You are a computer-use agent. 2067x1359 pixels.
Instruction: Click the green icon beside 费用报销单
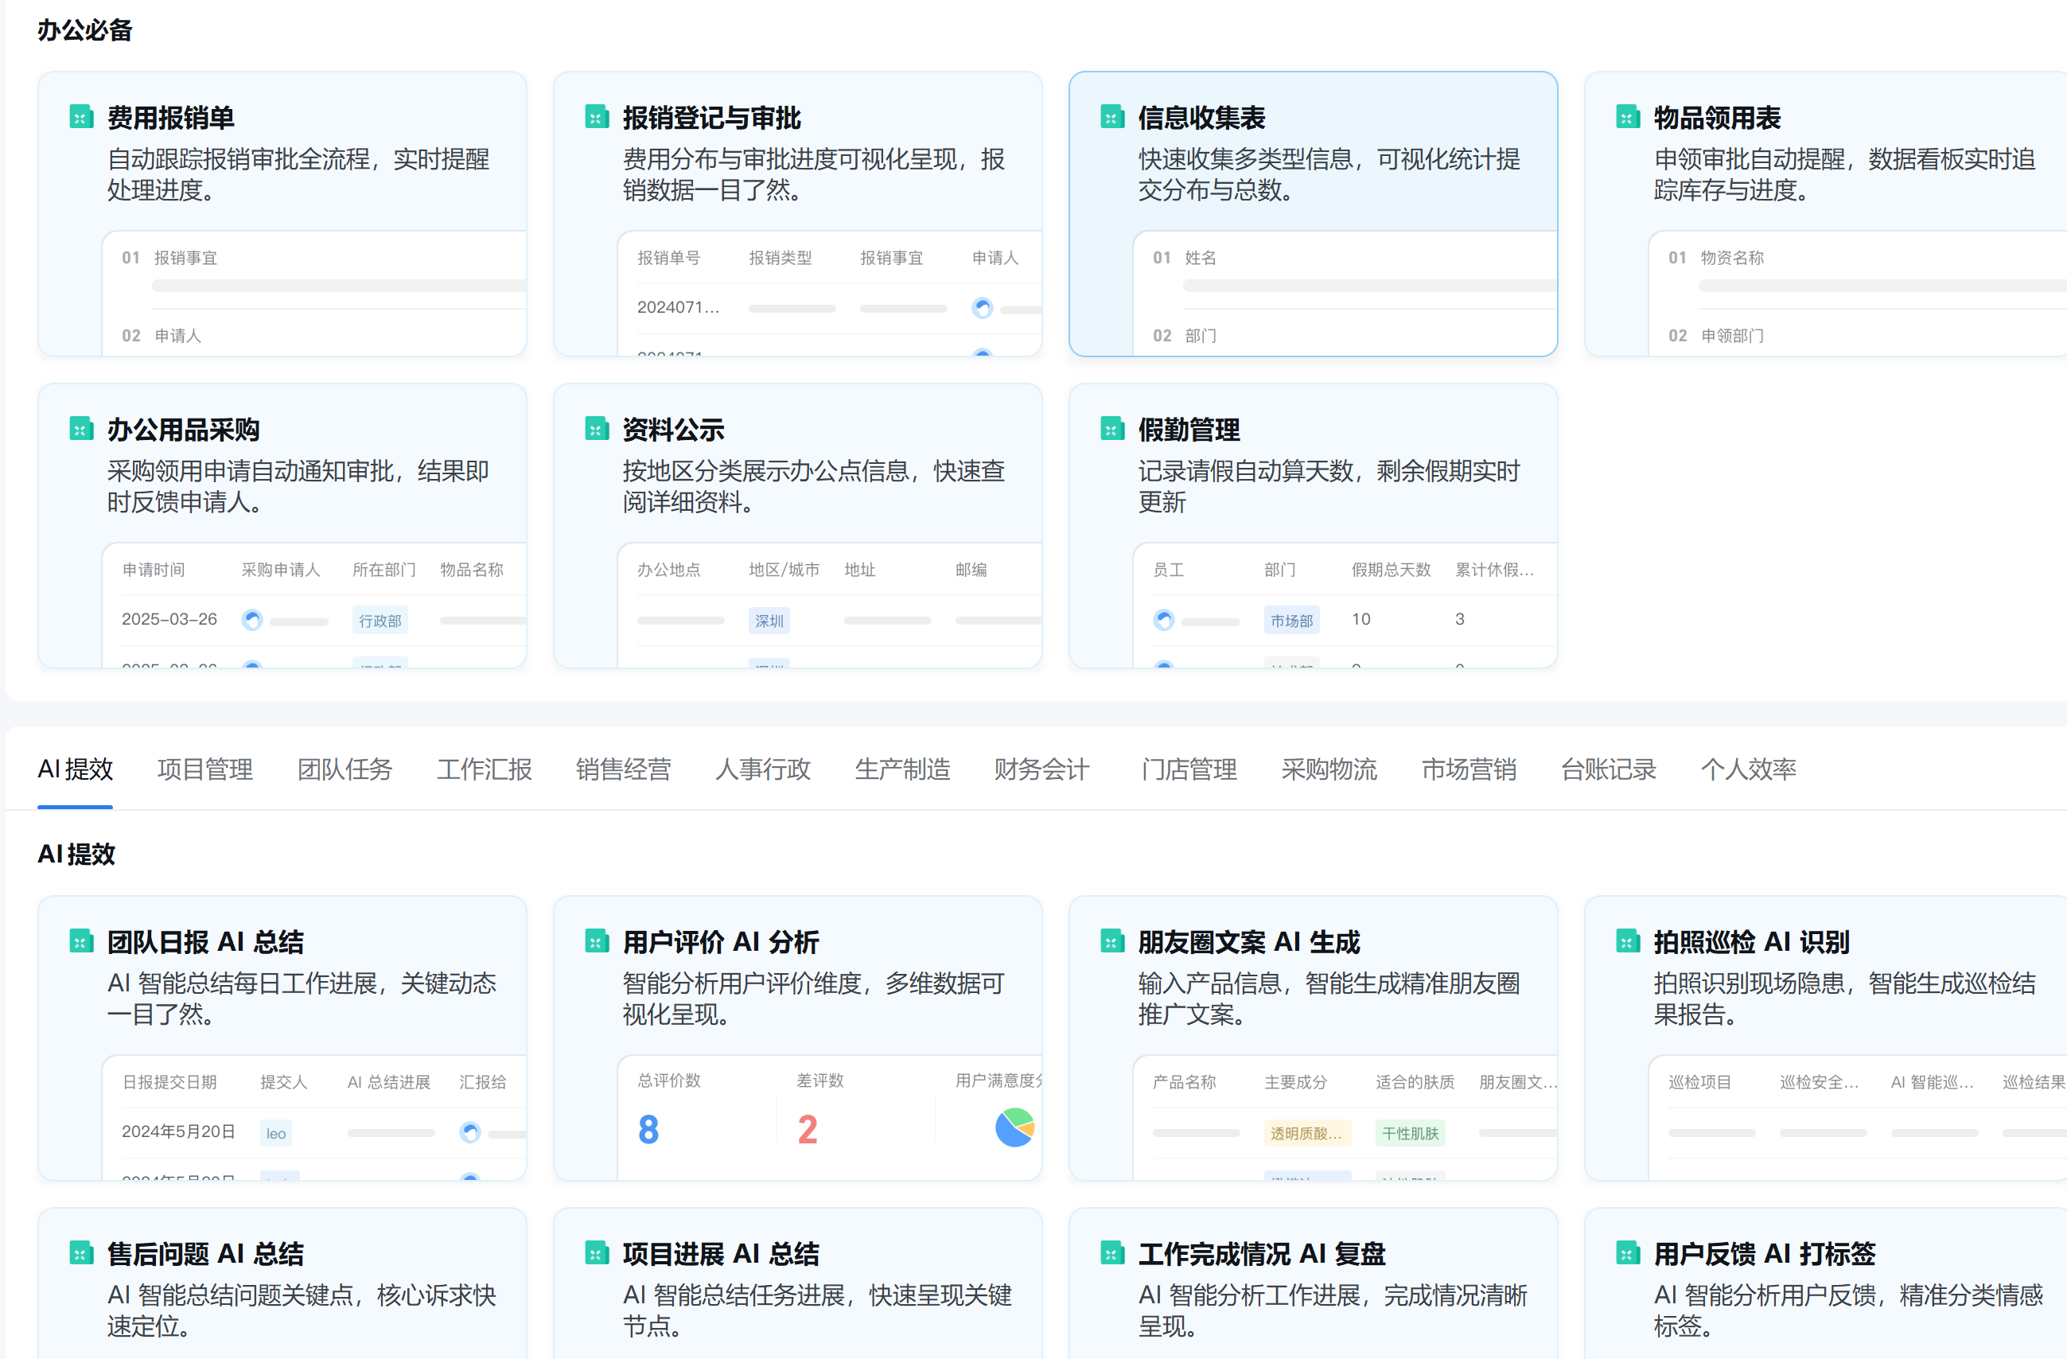pos(82,116)
